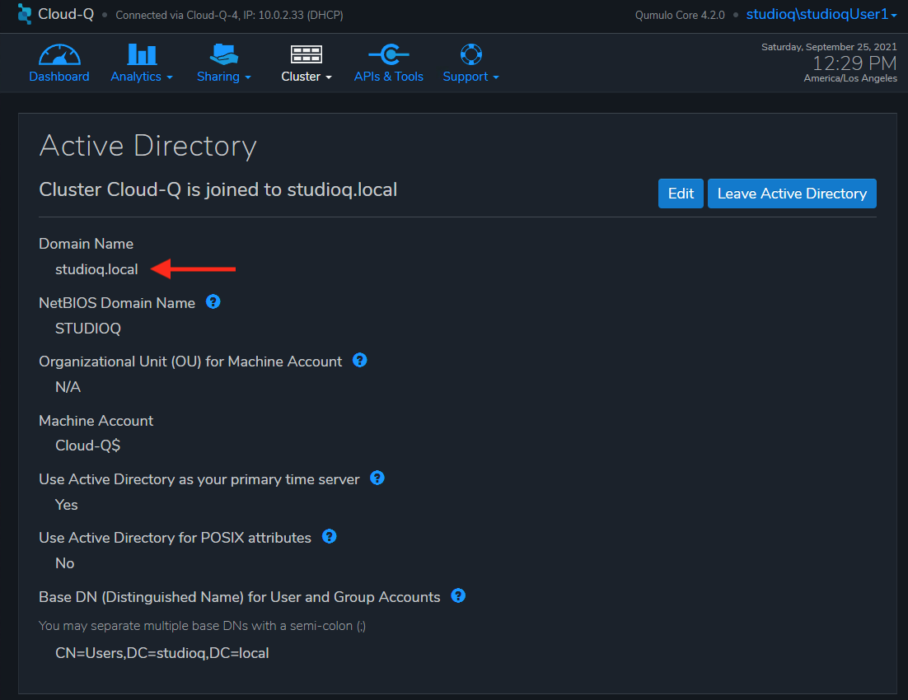Select the CN=Users,DC=studioq,DC=local base DN
The height and width of the screenshot is (700, 908).
pyautogui.click(x=162, y=653)
